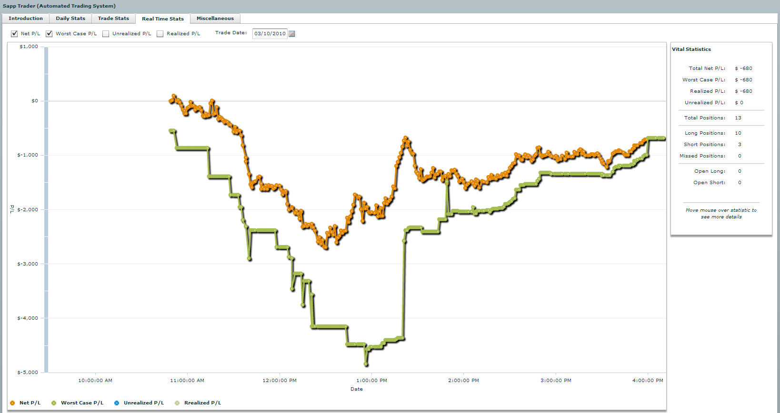780x413 pixels.
Task: Click the green Worst Case P/L legend marker
Action: tap(54, 403)
